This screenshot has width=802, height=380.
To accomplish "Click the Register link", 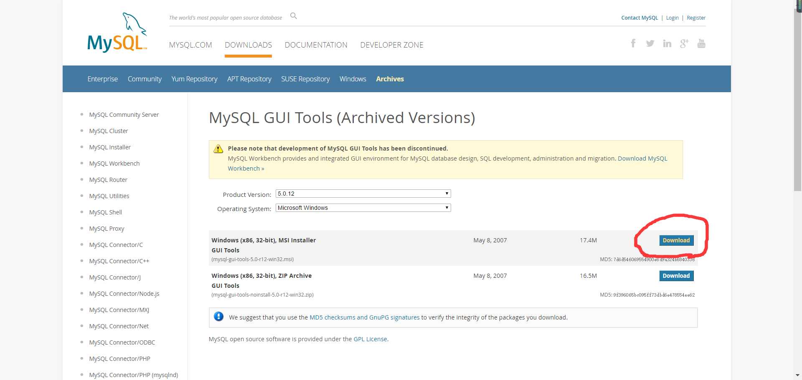I will [696, 18].
